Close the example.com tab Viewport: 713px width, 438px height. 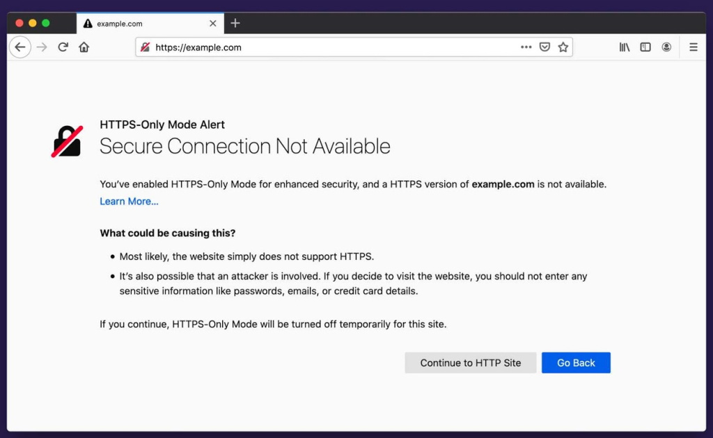tap(213, 23)
